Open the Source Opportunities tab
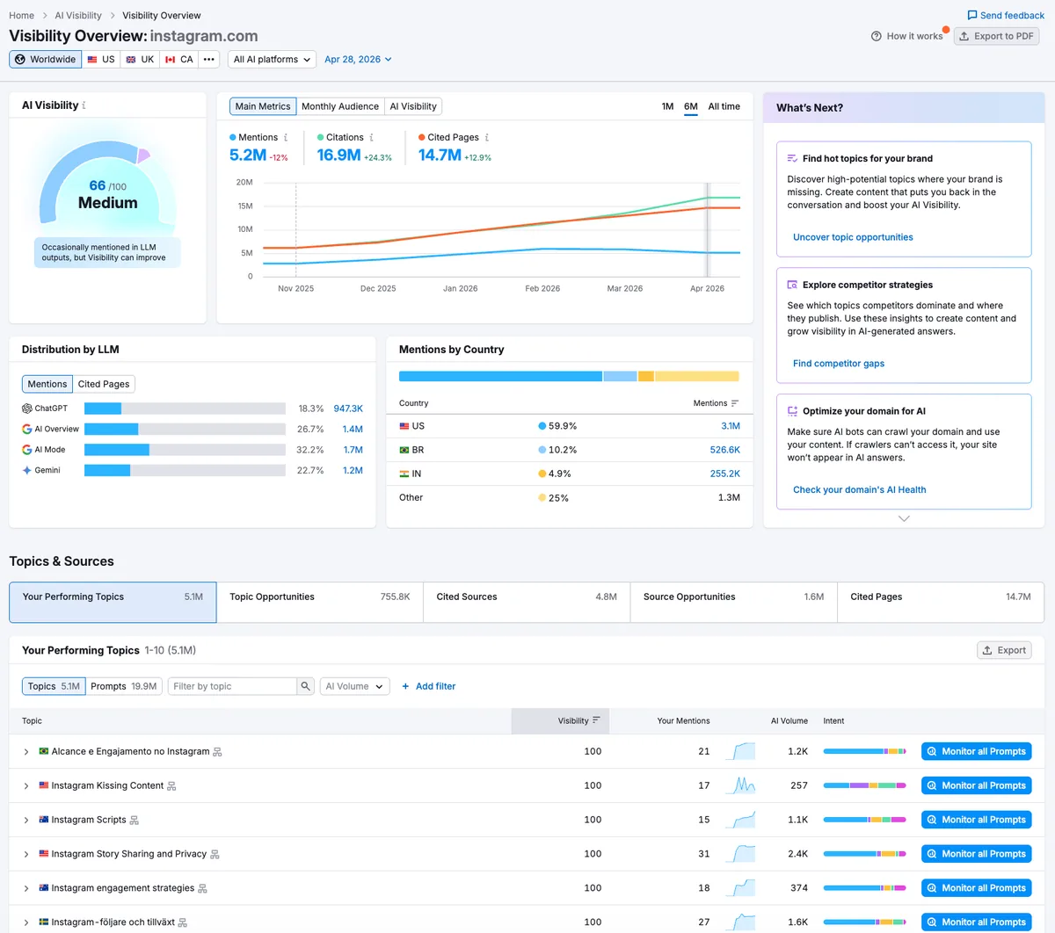This screenshot has height=933, width=1055. 734,602
